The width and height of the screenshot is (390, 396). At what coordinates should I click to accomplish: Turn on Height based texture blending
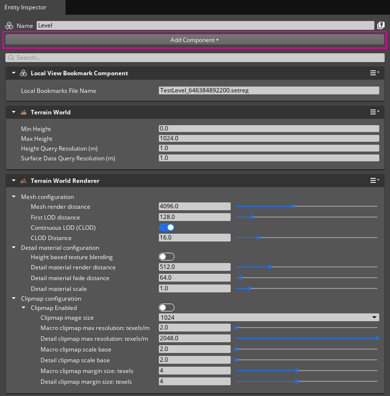point(166,256)
